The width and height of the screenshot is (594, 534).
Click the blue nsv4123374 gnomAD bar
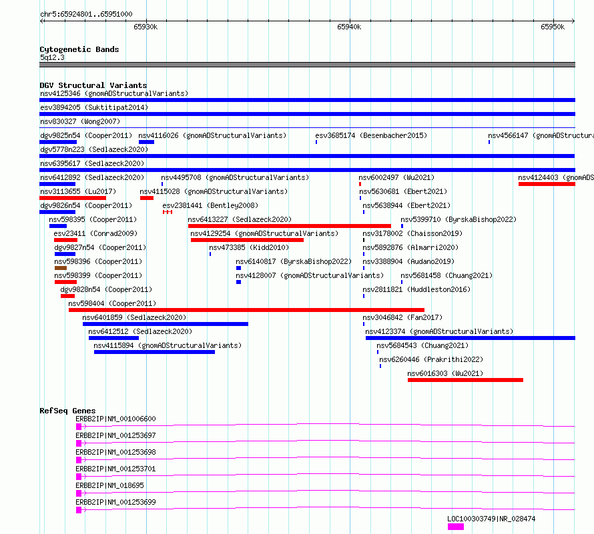470,338
